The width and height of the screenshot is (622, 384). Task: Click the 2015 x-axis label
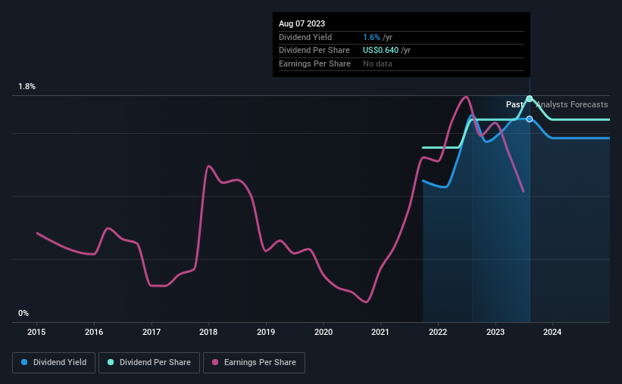(x=36, y=332)
